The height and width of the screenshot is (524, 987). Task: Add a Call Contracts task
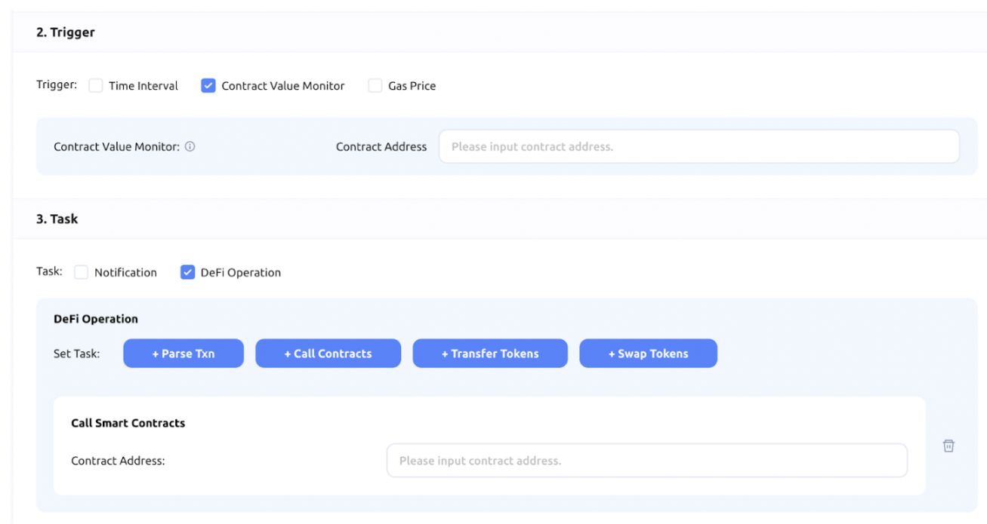point(328,354)
